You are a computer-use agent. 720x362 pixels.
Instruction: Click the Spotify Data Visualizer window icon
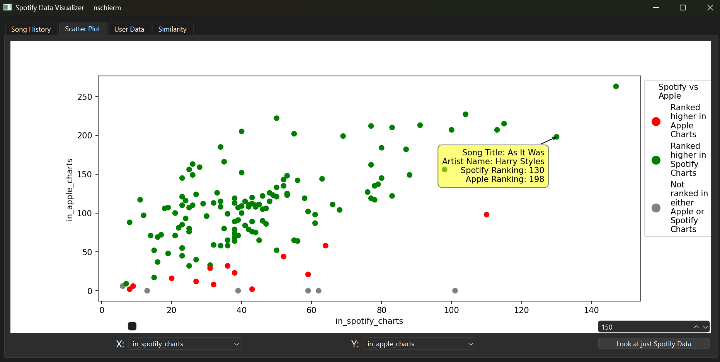pos(7,7)
